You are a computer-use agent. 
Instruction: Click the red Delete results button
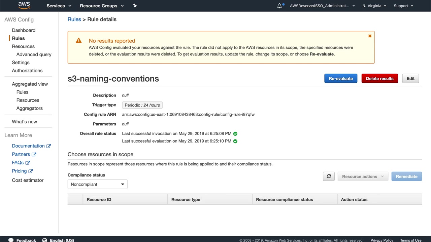click(379, 79)
